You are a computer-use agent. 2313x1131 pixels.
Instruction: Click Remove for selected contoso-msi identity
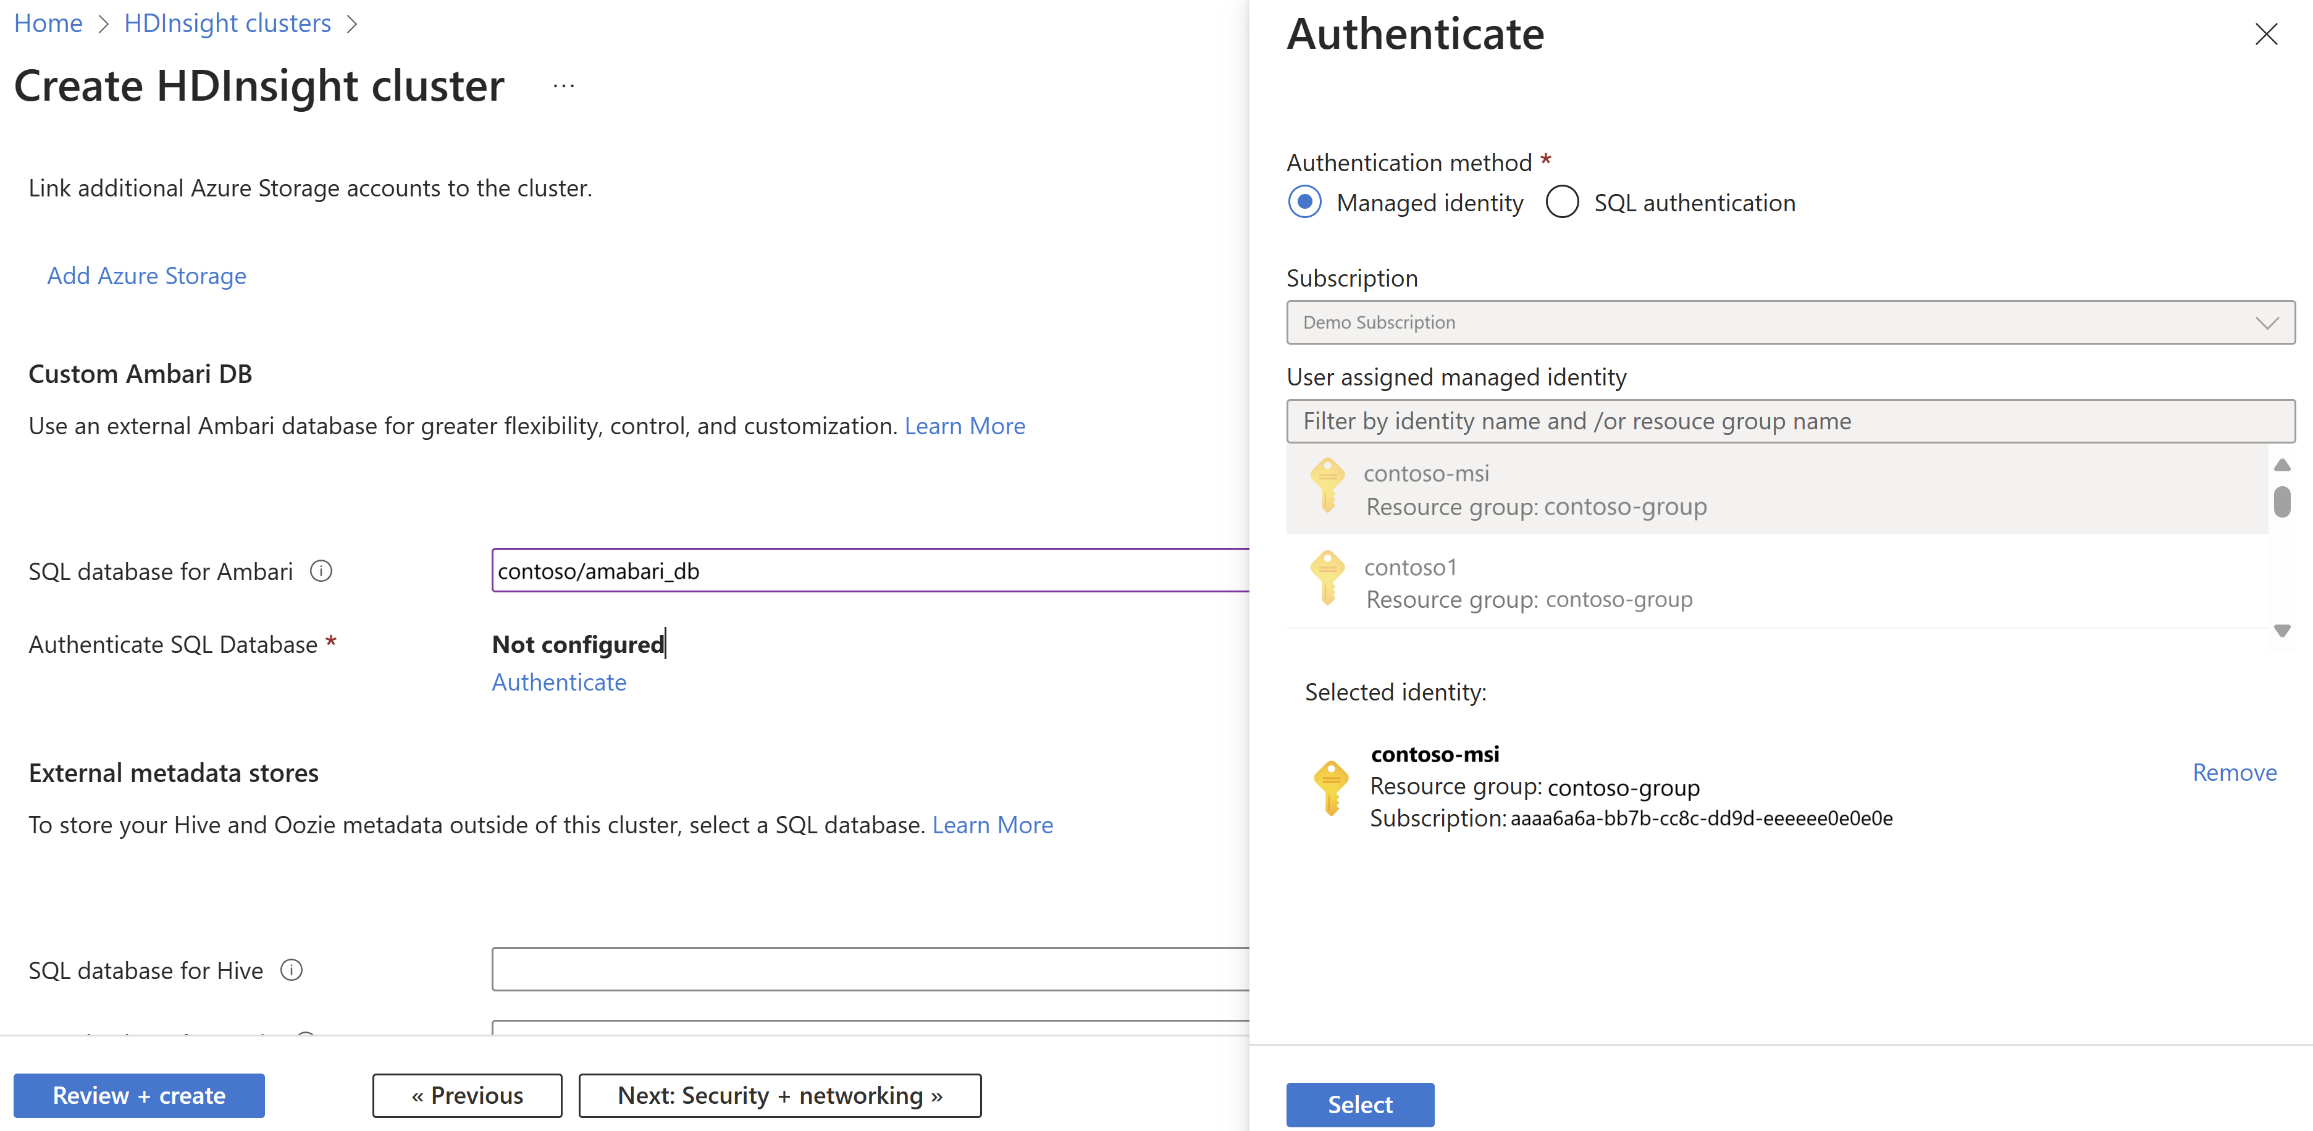tap(2234, 773)
